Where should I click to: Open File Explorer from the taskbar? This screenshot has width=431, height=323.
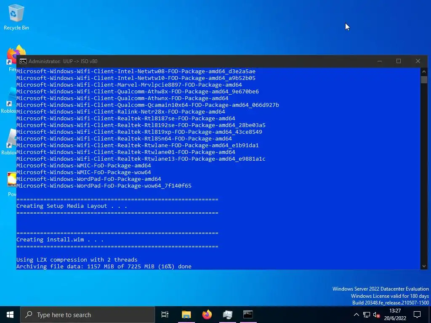(x=186, y=315)
